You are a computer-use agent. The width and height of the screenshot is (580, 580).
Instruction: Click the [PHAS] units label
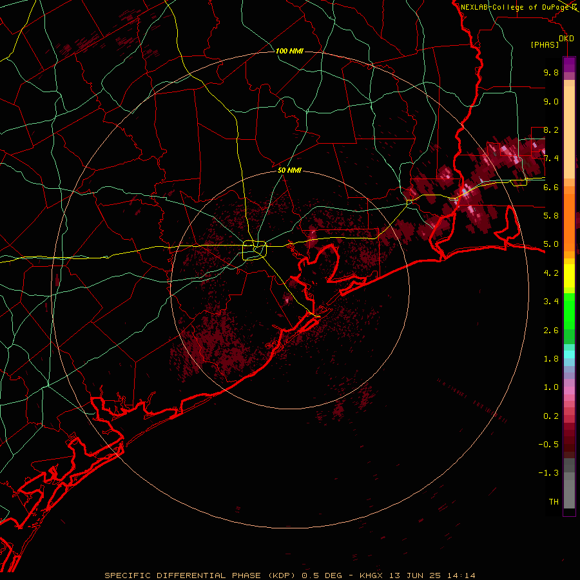pyautogui.click(x=545, y=45)
